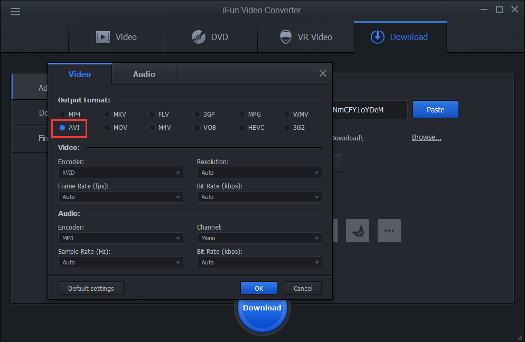This screenshot has width=525, height=342.
Task: Choose FLV output format
Action: (x=159, y=115)
